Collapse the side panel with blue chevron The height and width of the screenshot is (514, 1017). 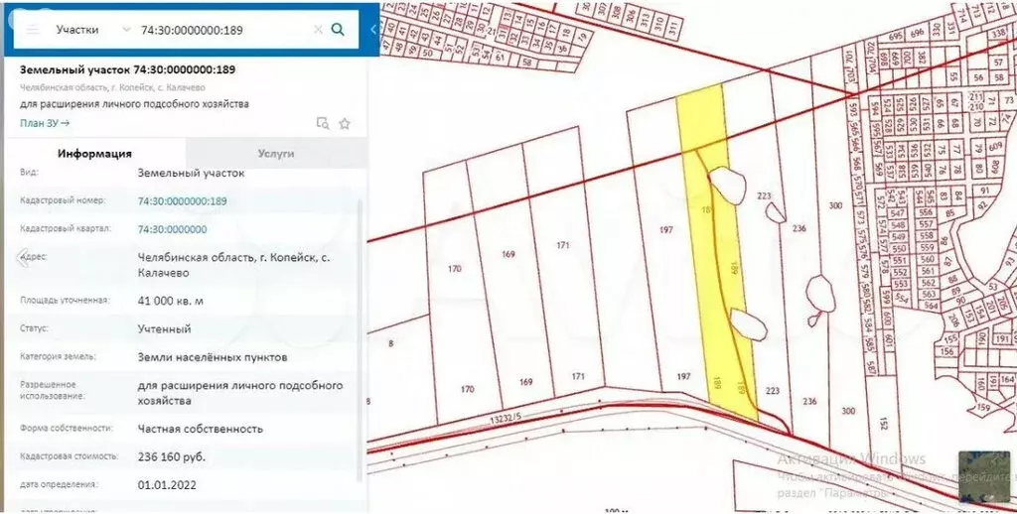373,30
